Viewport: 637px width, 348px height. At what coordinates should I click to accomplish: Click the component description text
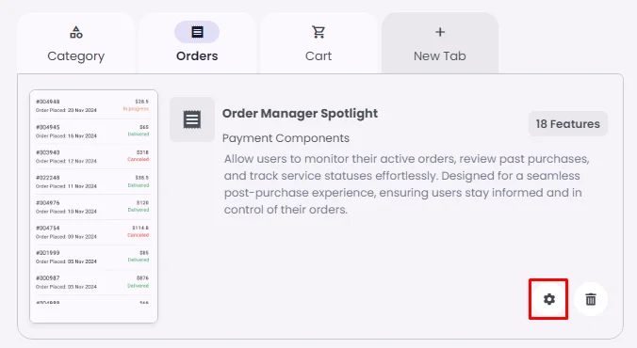(x=407, y=184)
